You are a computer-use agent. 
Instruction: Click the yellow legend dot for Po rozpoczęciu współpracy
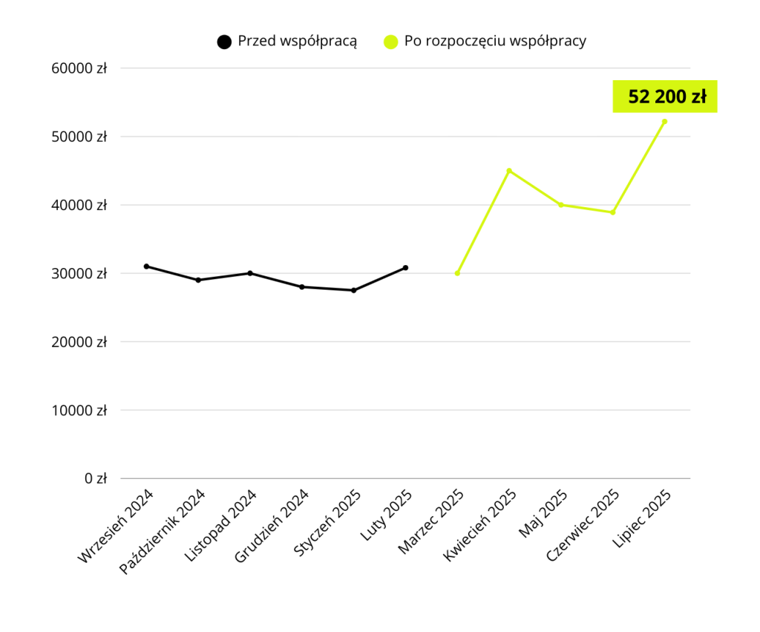[390, 42]
